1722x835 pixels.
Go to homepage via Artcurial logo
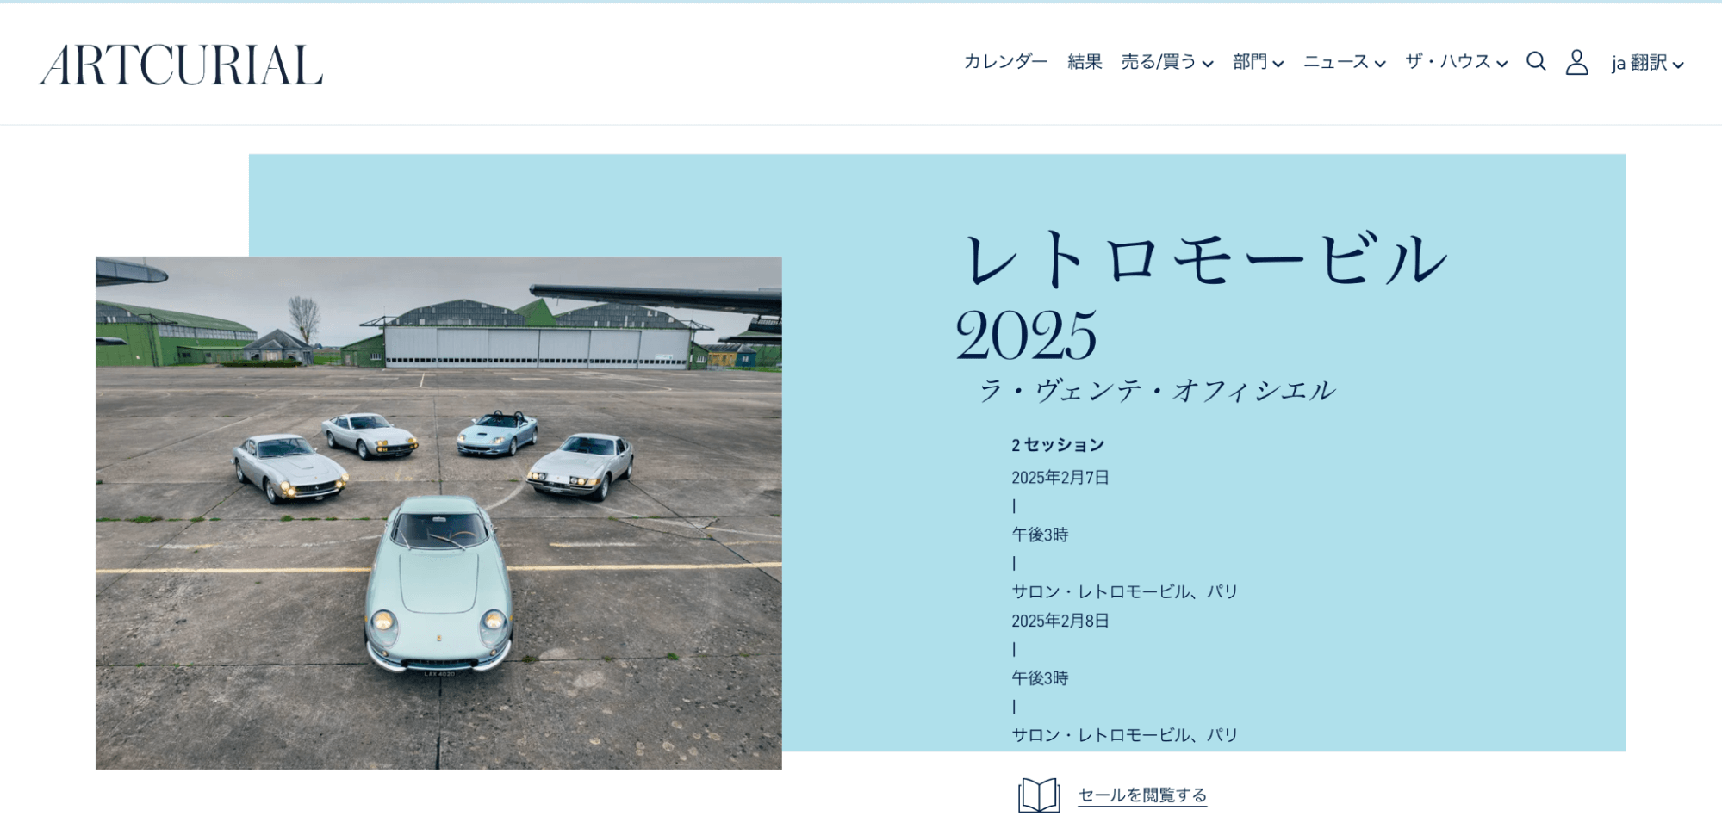pos(181,65)
